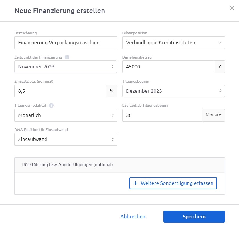Click info icon next to Tilgungsmodalität
The image size is (239, 236).
pyautogui.click(x=51, y=106)
